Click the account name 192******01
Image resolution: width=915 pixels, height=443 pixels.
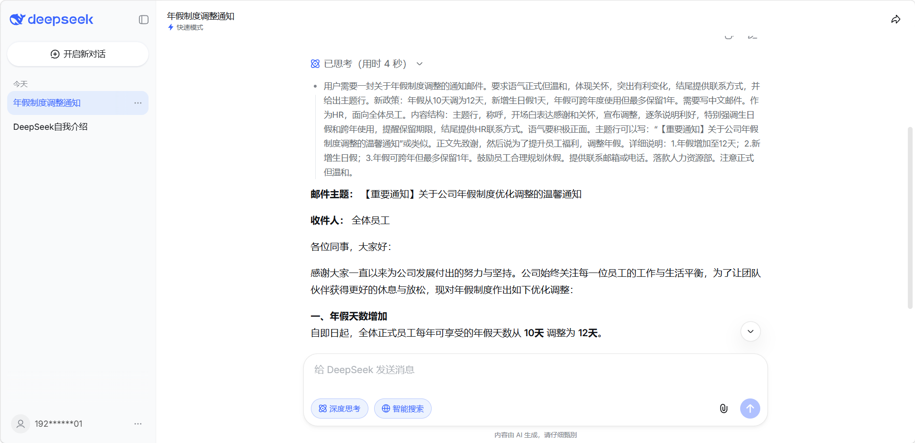(58, 424)
